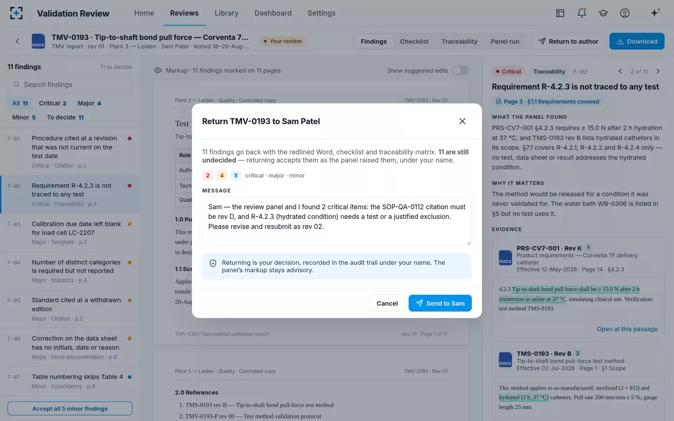Click the message text area in dialog
674x421 pixels.
coord(337,221)
